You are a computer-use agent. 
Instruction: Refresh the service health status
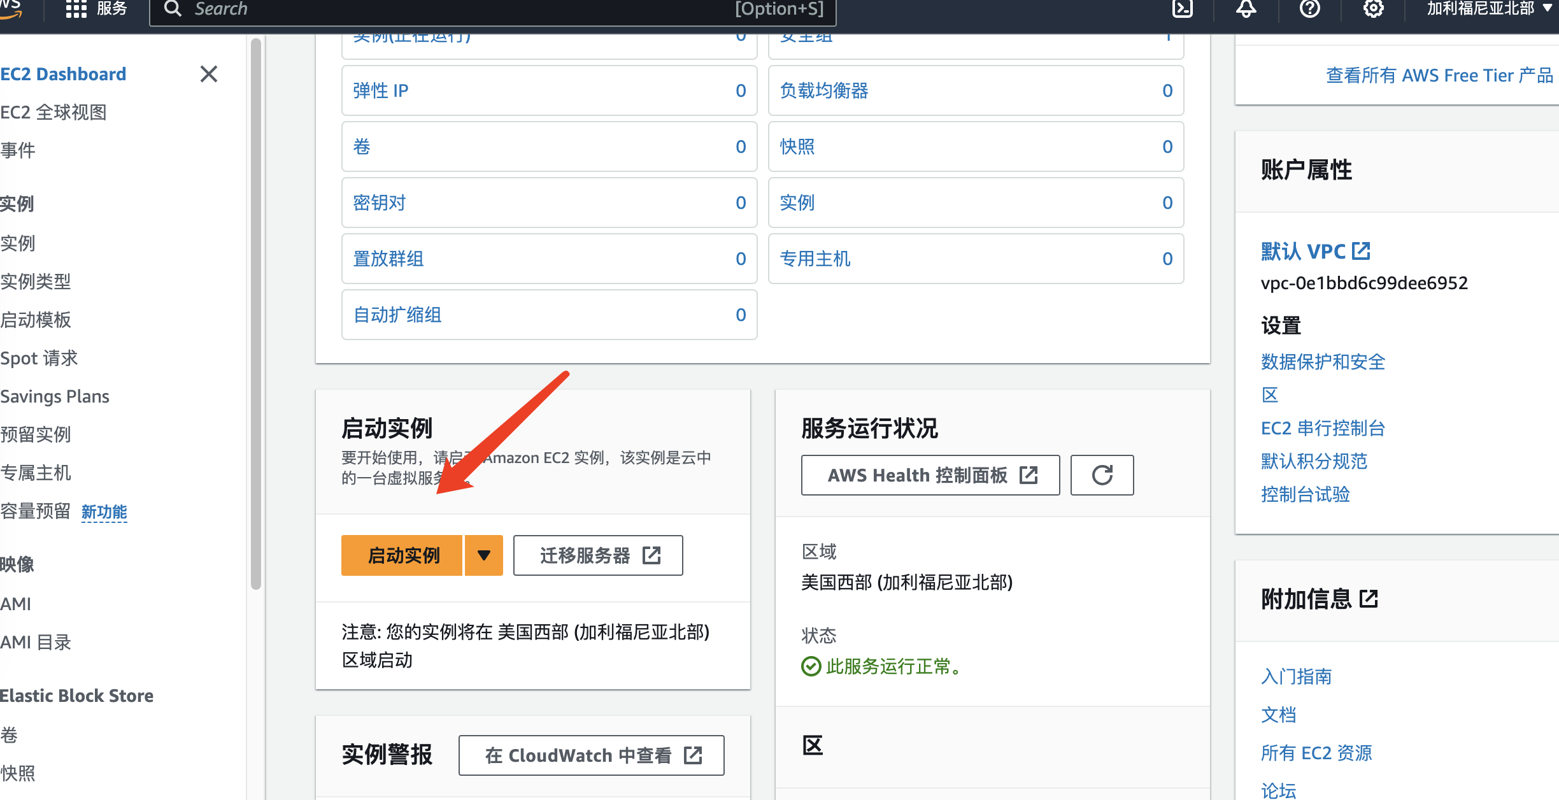pos(1102,475)
